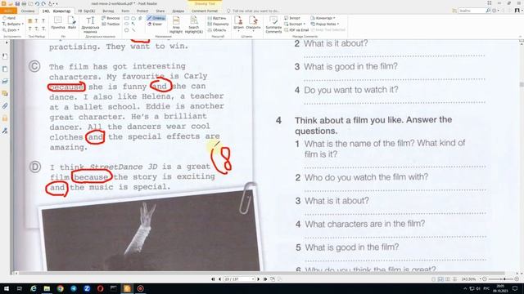Viewport: 524px width, 294px height.
Task: Open the Pages thumbnails side panel
Action: coord(5,69)
